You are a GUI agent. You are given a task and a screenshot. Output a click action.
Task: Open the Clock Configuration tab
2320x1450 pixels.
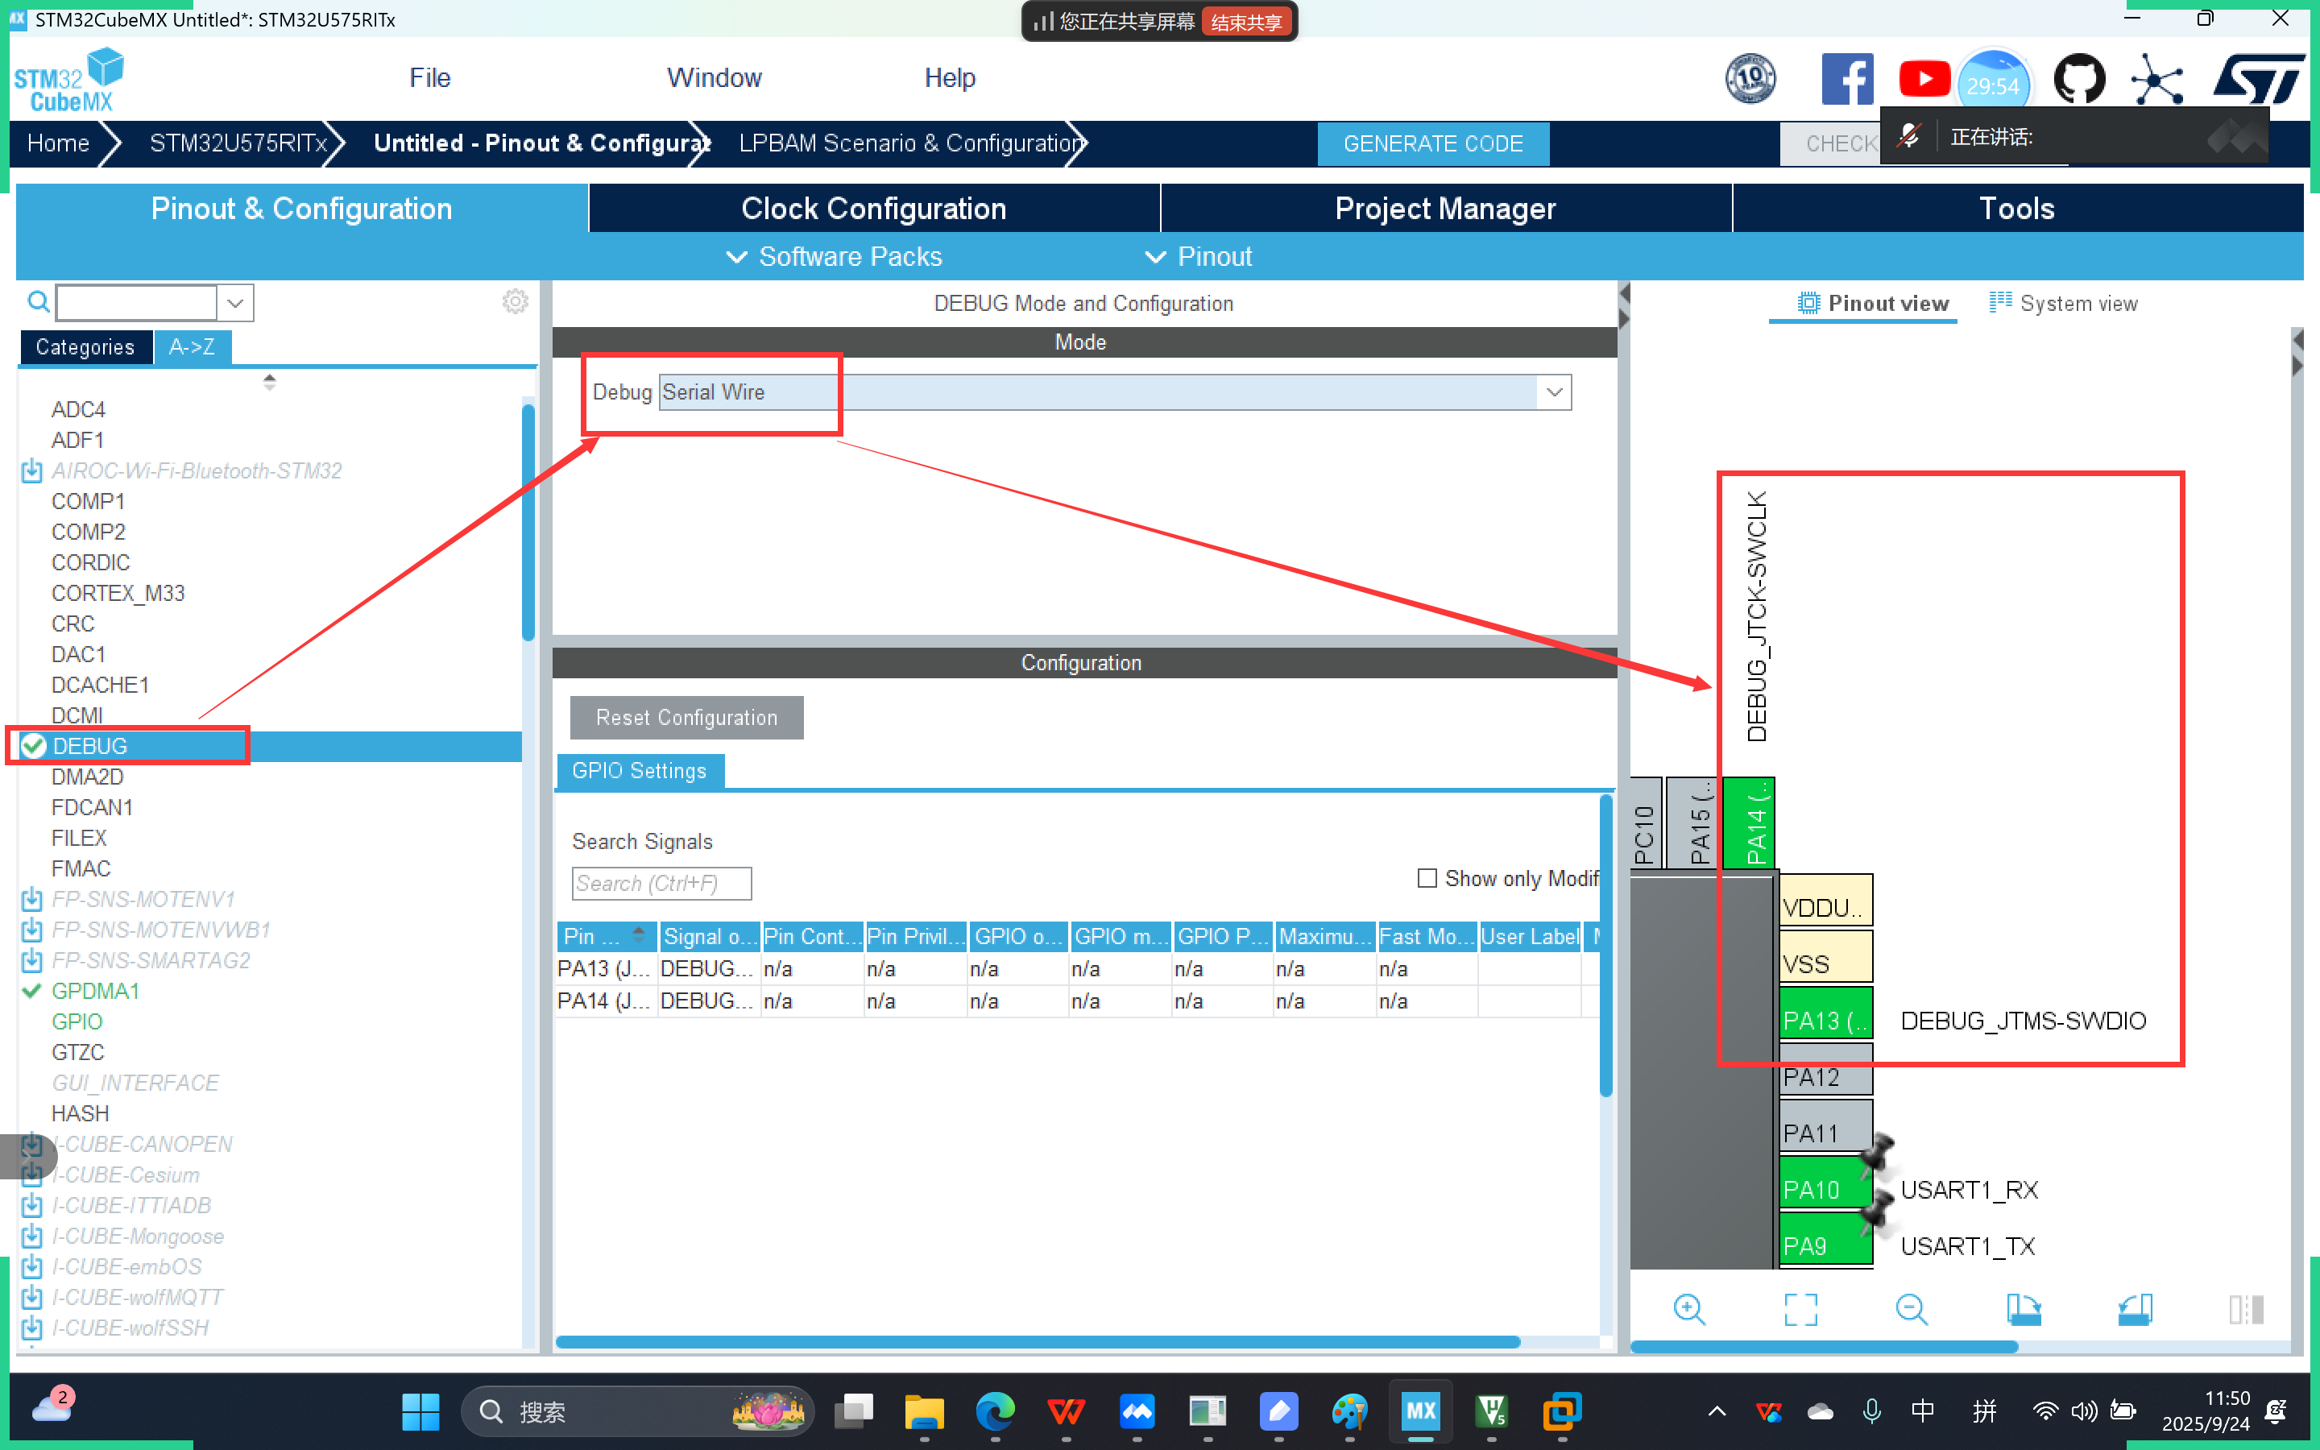pos(873,209)
